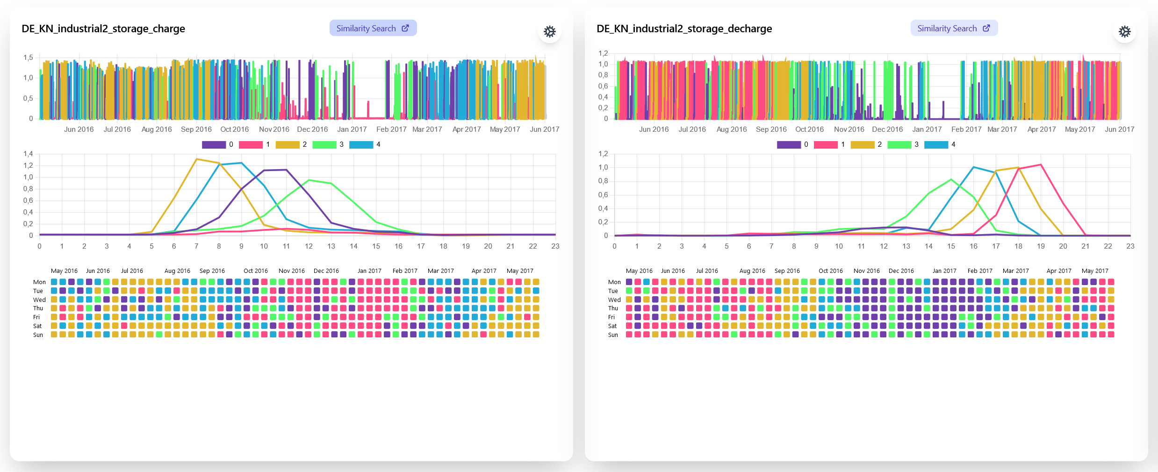
Task: Click yellow curve peak at hour 7 in charge chart
Action: pos(196,159)
